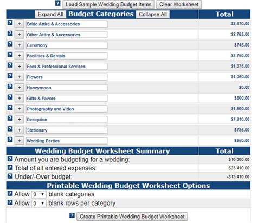Edit the Stationary category name field
Screen dimensions: 257x223
click(x=67, y=130)
